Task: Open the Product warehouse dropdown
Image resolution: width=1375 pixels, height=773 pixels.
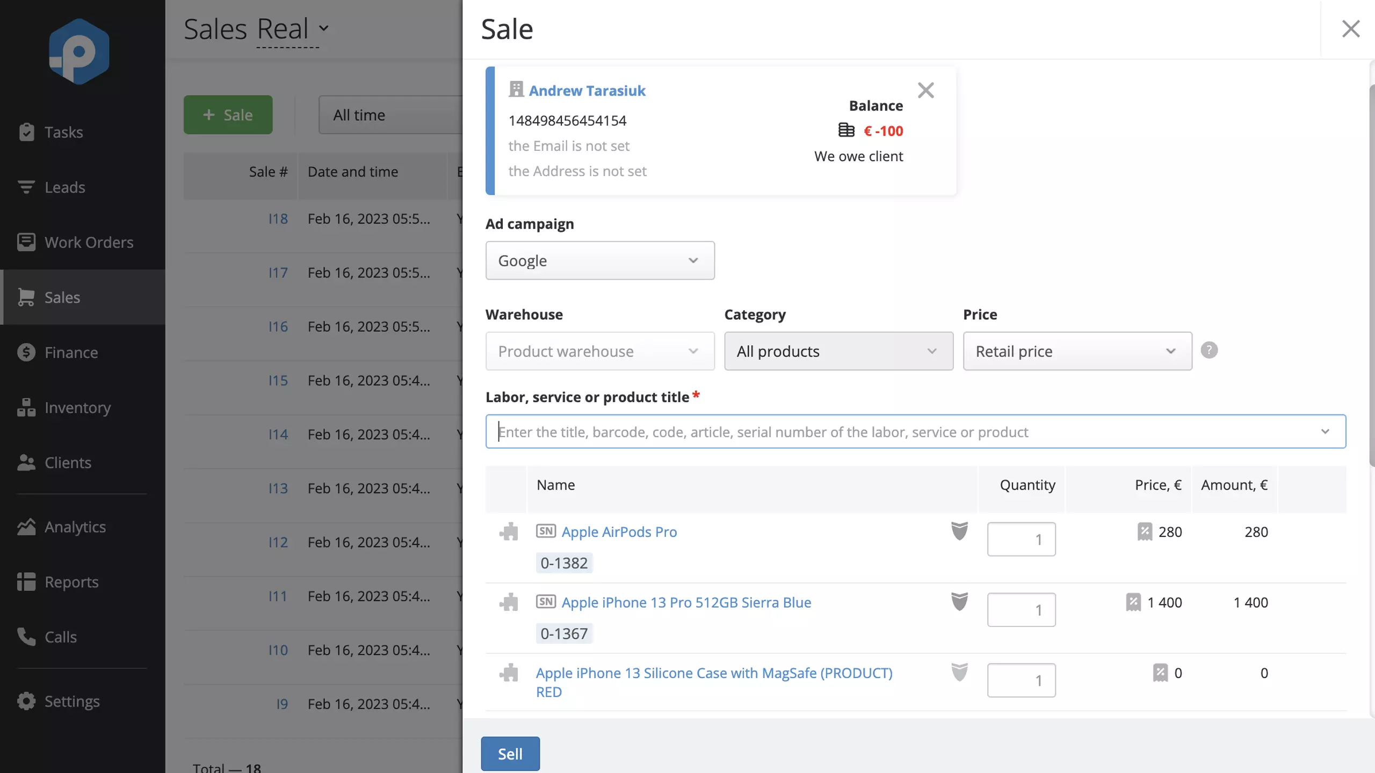Action: [600, 351]
